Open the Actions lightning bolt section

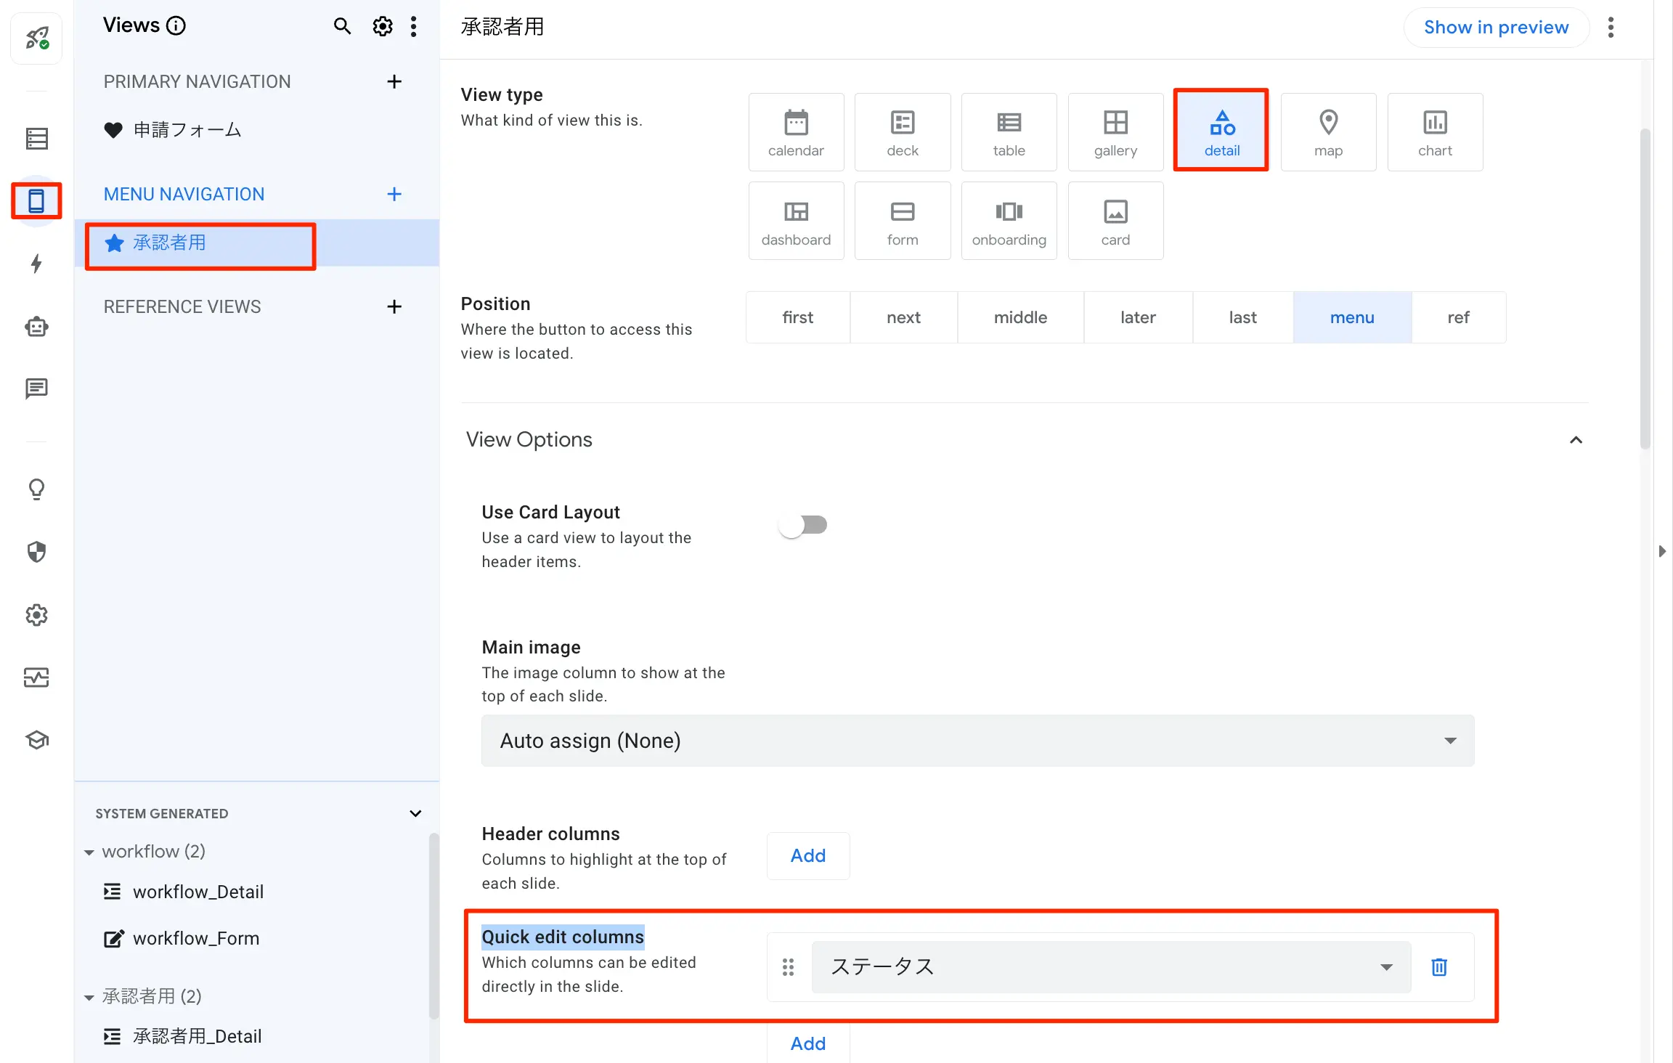(36, 264)
